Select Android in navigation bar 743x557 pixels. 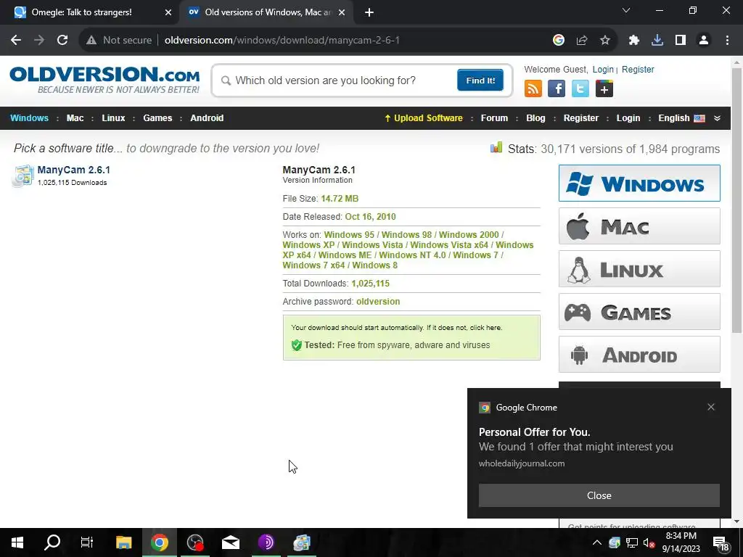[x=207, y=118]
